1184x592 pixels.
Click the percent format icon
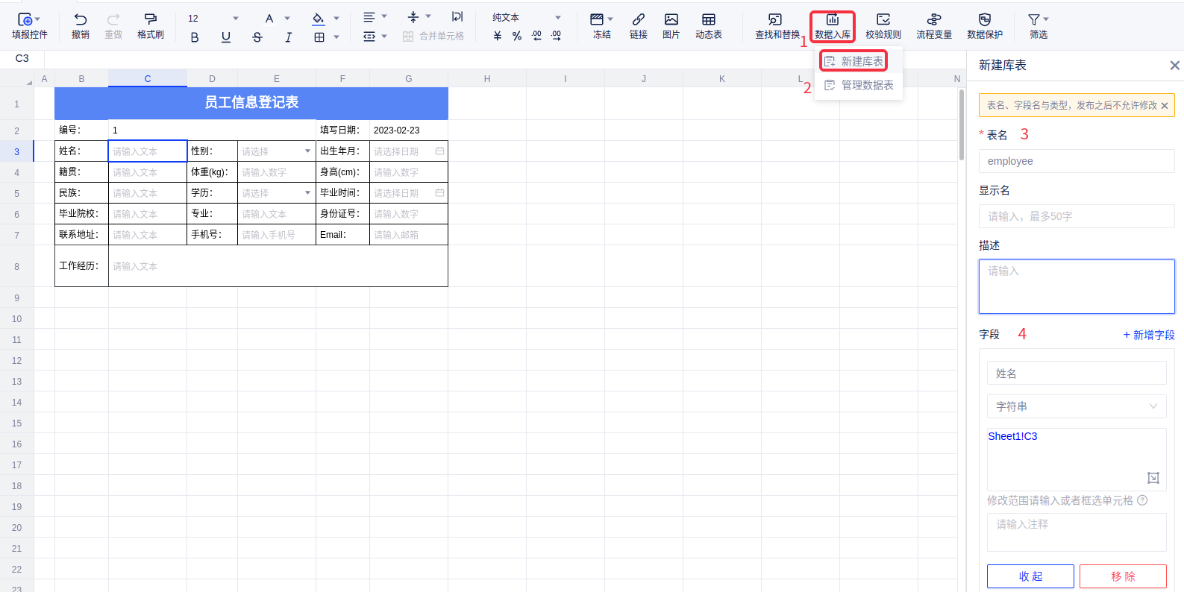click(x=517, y=36)
